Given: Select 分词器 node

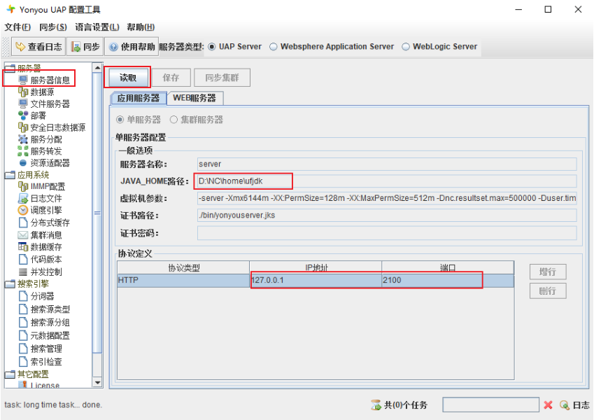Looking at the screenshot, I should (36, 296).
